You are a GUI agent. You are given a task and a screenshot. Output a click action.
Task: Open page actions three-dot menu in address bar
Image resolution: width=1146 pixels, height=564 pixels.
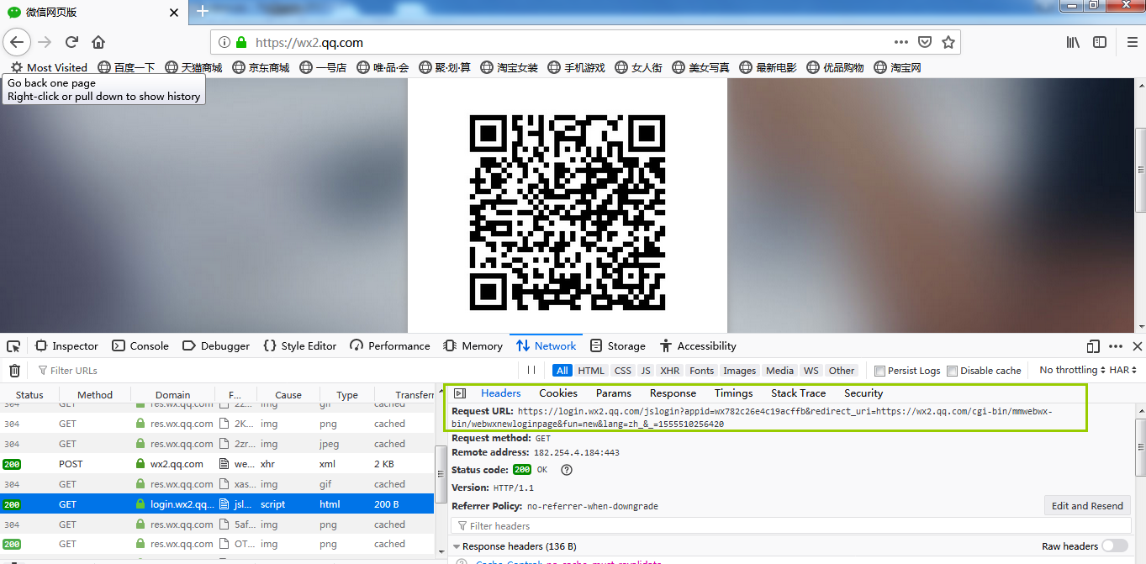click(901, 42)
